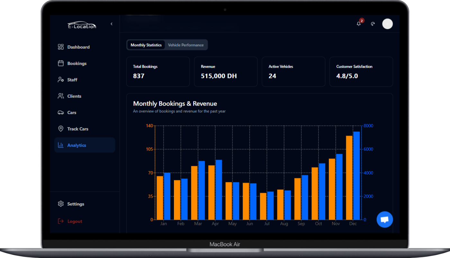Select the Dashboard grid icon in sidebar
Screen dimensions: 450x258
coord(60,47)
